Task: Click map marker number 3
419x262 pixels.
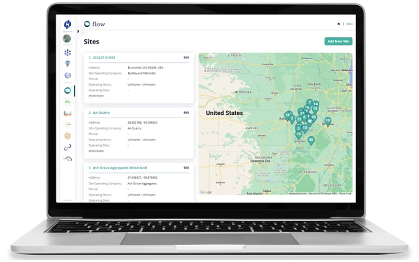Action: coord(298,128)
